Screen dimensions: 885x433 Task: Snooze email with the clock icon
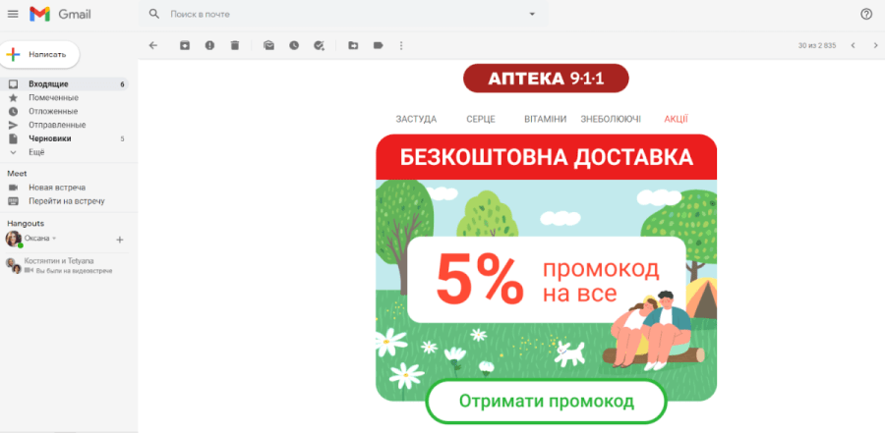293,45
